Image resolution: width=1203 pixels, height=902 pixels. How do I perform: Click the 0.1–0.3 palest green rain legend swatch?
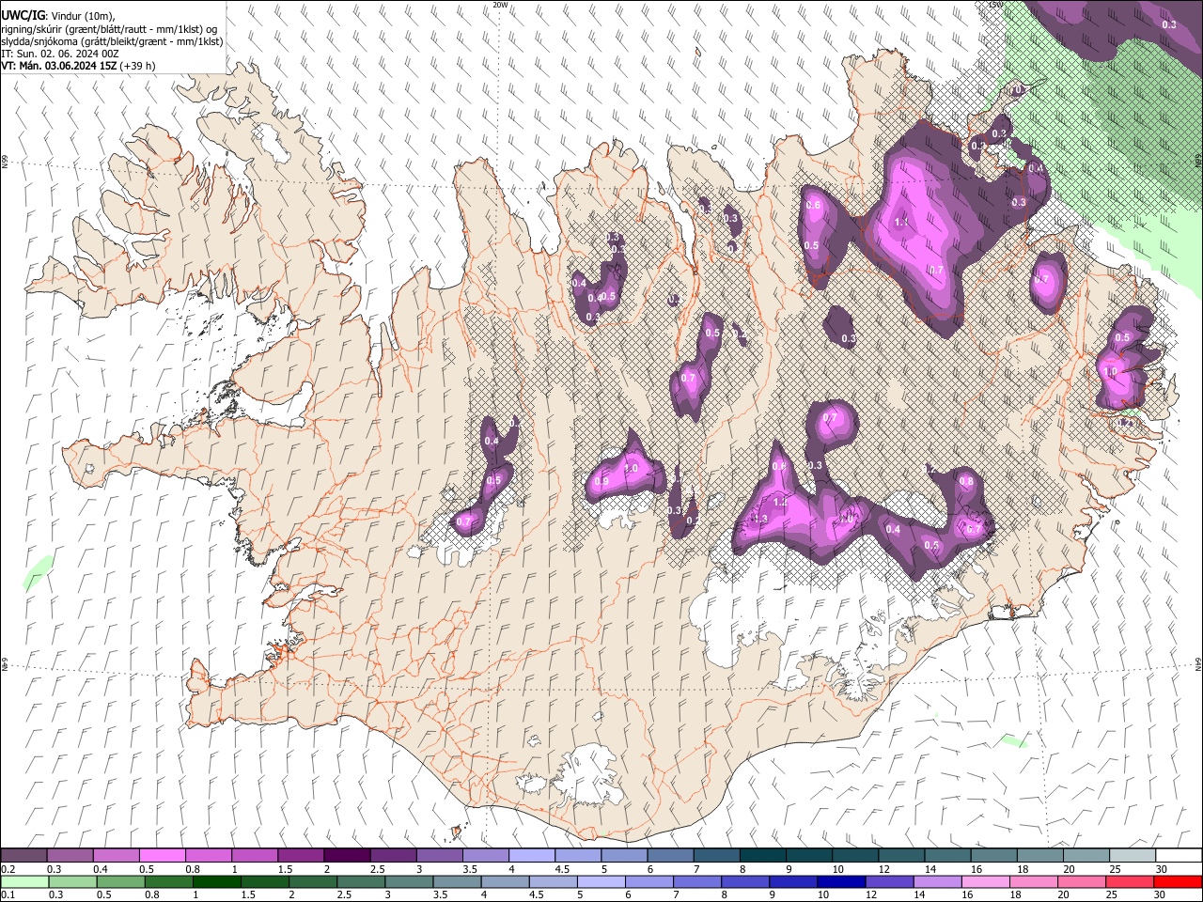[x=24, y=881]
